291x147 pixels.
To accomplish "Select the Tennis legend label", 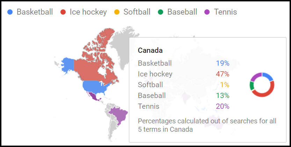I will [225, 12].
